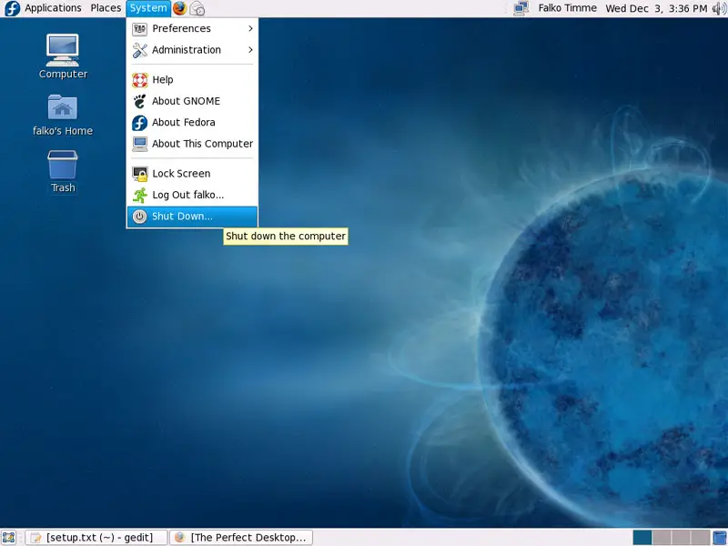728x546 pixels.
Task: Expand the Preferences submenu
Action: point(192,29)
